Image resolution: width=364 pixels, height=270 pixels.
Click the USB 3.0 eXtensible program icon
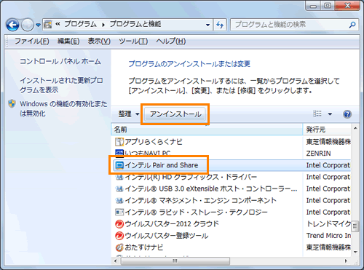pyautogui.click(x=119, y=188)
